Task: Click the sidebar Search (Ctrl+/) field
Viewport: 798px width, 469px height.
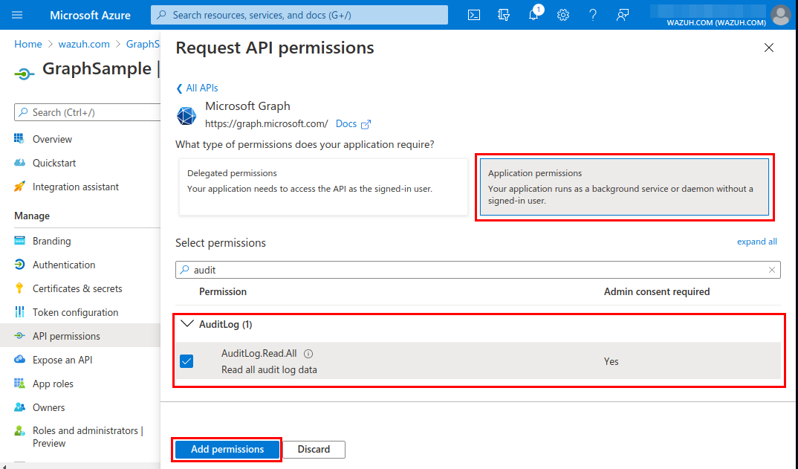Action: 88,112
